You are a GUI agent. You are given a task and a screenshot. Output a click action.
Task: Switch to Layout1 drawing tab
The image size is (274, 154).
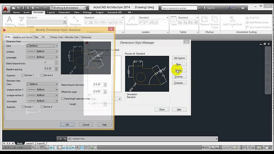point(30,143)
